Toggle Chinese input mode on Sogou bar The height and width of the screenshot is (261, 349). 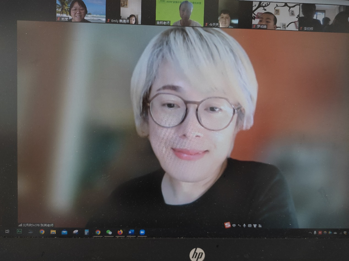(x=234, y=226)
